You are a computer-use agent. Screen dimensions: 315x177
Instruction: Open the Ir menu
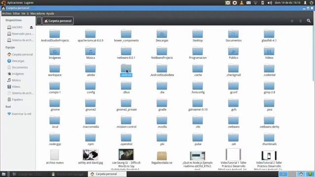[28, 14]
